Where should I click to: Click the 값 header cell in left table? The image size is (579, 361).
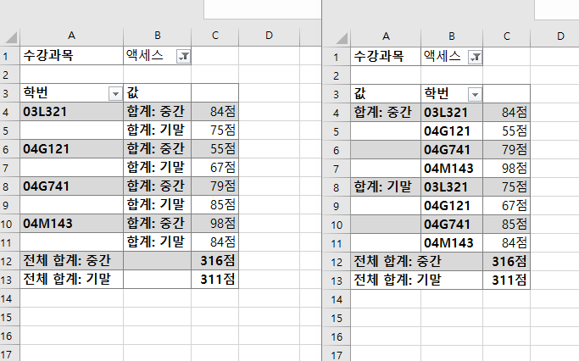(x=157, y=93)
